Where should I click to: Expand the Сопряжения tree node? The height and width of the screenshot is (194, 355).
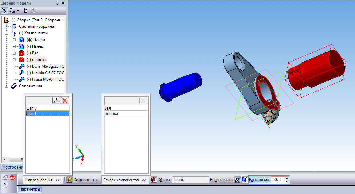6,86
